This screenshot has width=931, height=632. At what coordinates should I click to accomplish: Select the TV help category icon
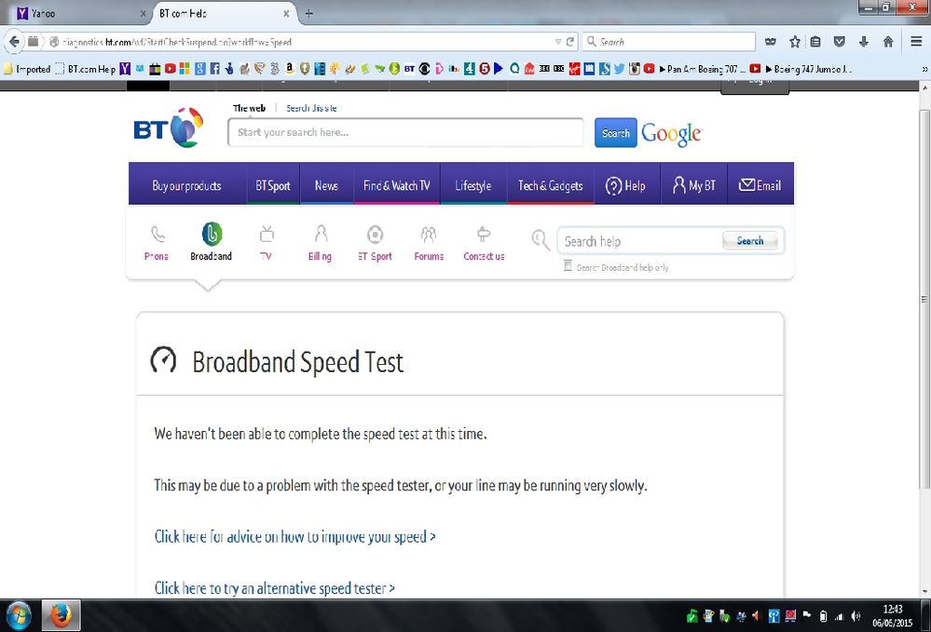(267, 235)
